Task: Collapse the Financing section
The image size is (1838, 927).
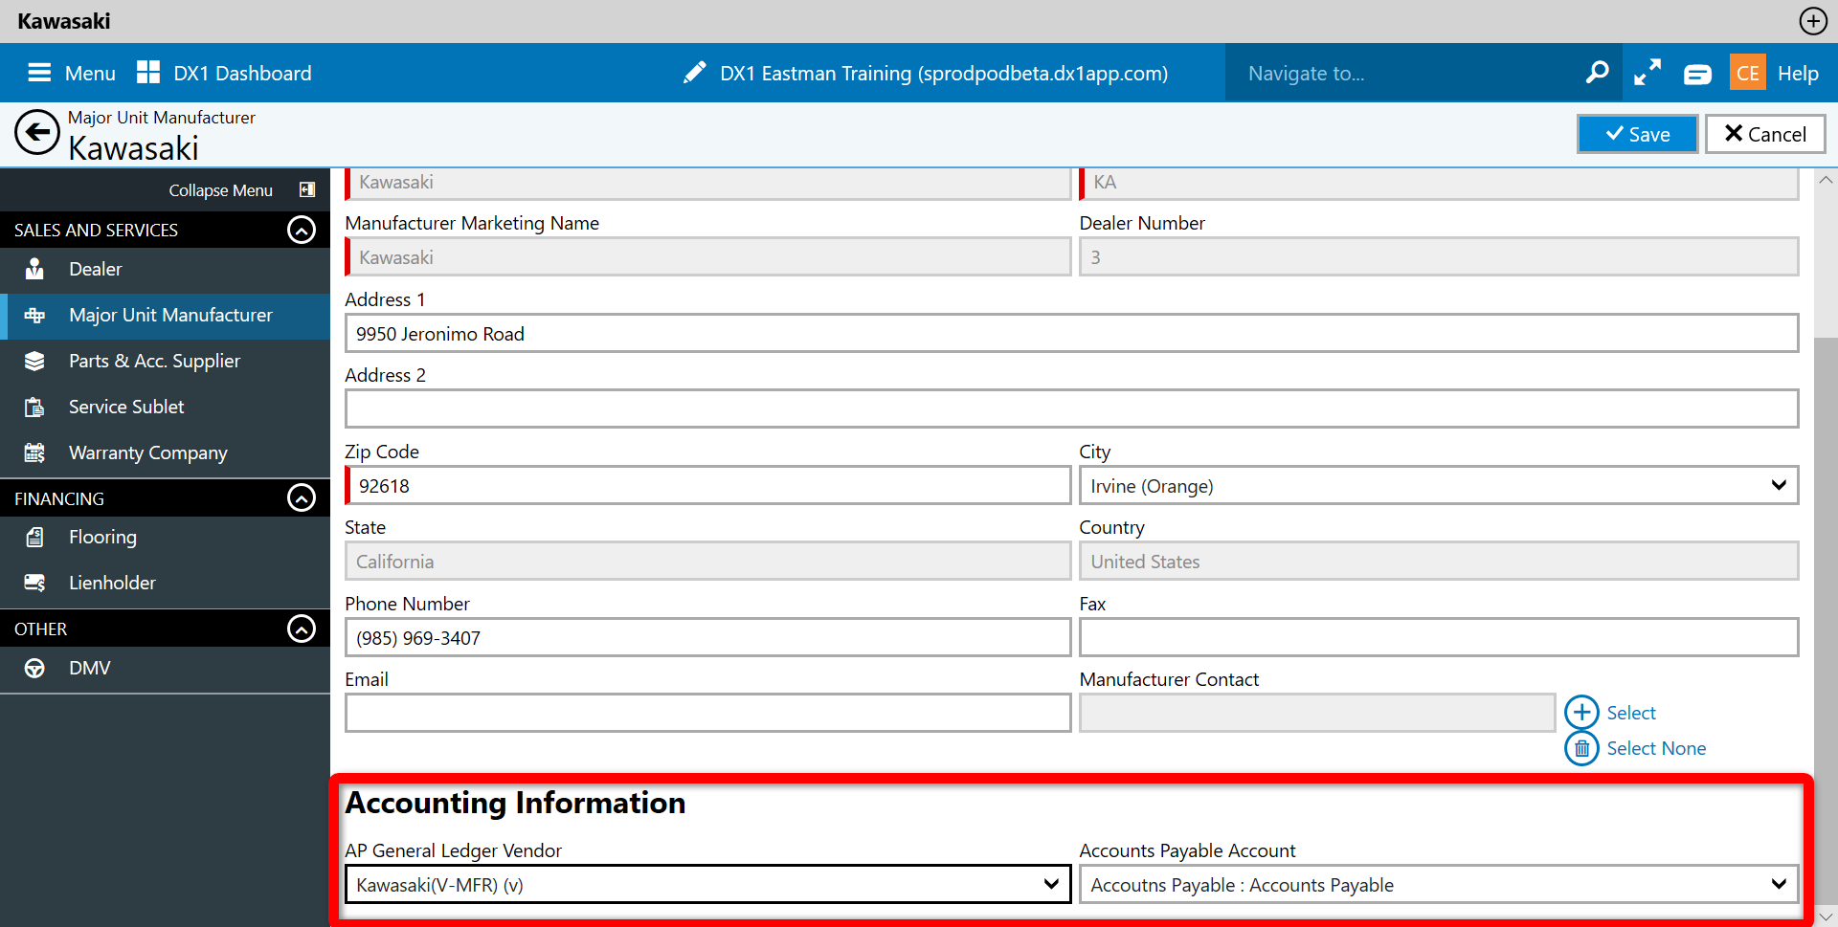Action: pyautogui.click(x=302, y=498)
